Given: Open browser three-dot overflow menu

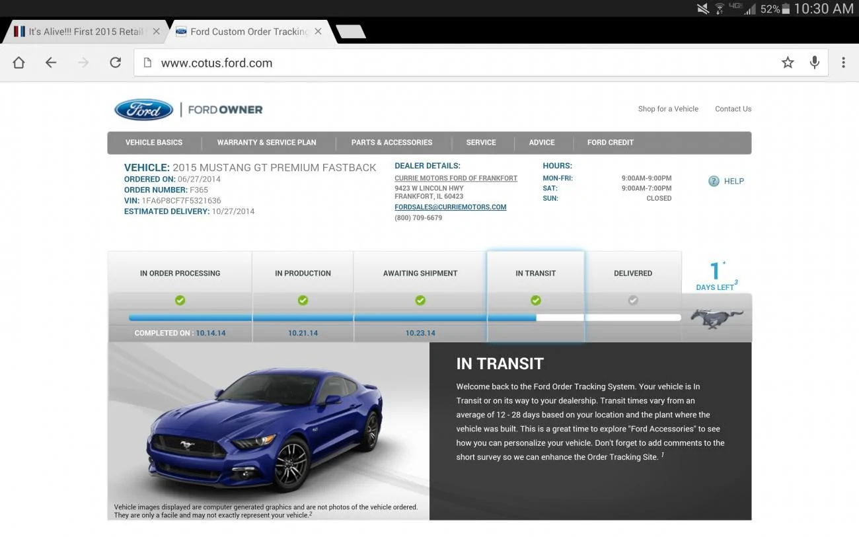Looking at the screenshot, I should click(843, 63).
